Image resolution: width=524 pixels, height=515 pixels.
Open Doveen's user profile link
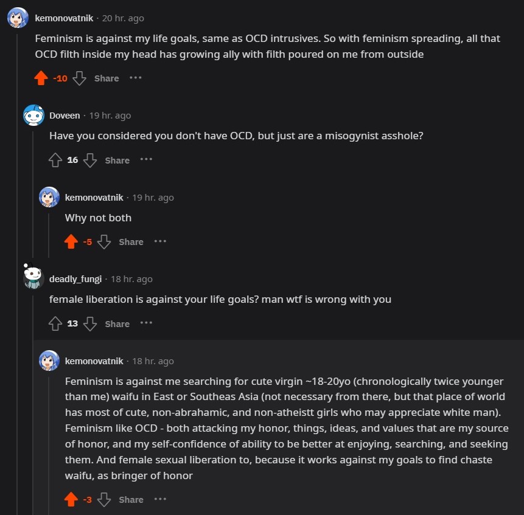click(65, 116)
